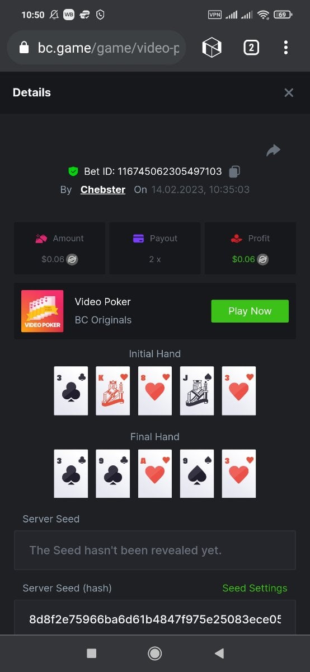Tap the Android back triangle button
Image resolution: width=310 pixels, height=672 pixels.
pyautogui.click(x=219, y=653)
